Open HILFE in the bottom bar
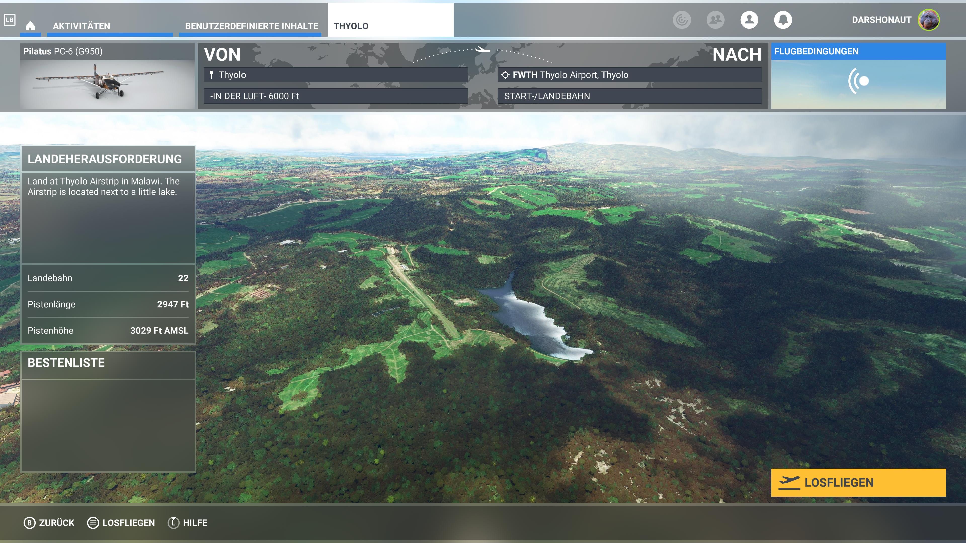Screen dimensions: 966x543 click(x=187, y=523)
